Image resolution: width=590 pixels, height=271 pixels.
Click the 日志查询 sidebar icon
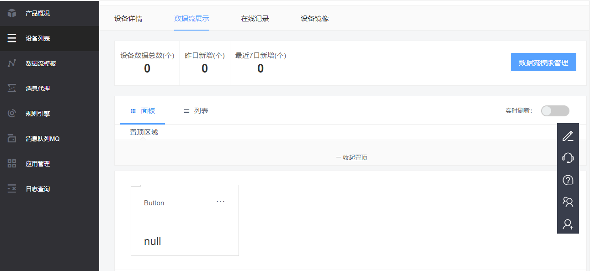click(x=12, y=189)
